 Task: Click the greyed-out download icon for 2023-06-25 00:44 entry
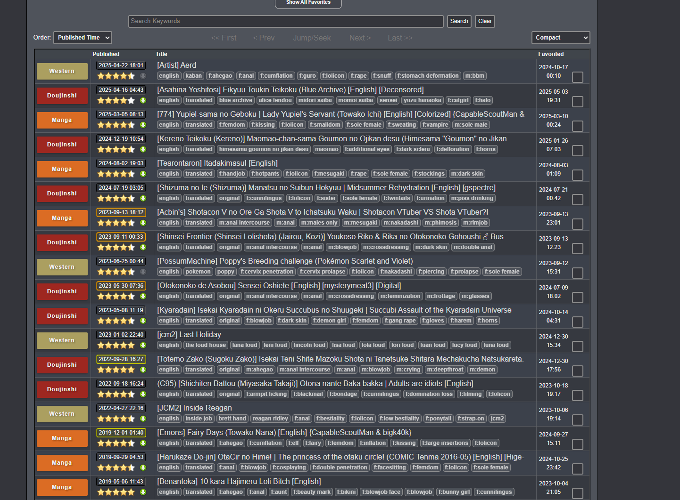143,272
